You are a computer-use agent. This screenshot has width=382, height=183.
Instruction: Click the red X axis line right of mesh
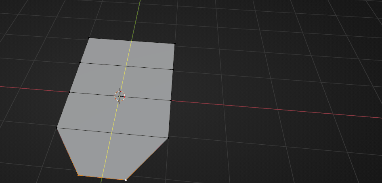point(275,108)
